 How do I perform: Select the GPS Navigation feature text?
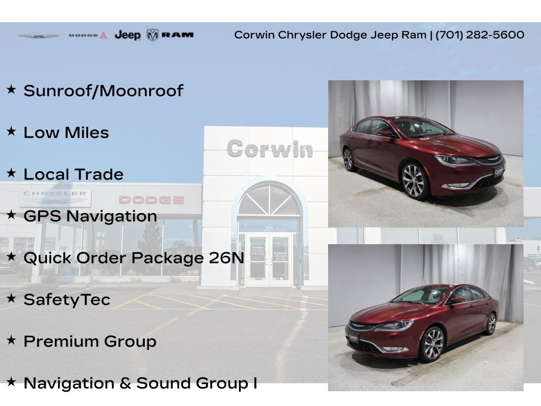90,216
